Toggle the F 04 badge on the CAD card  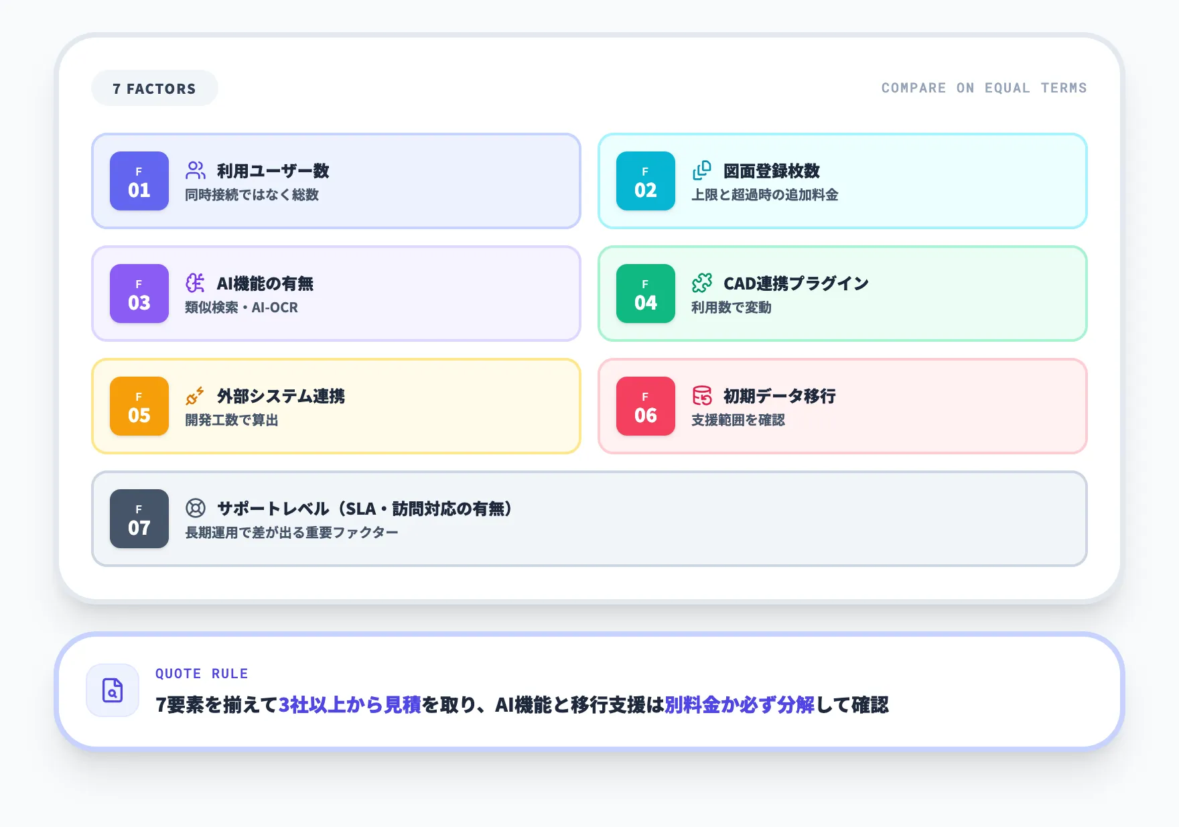644,294
